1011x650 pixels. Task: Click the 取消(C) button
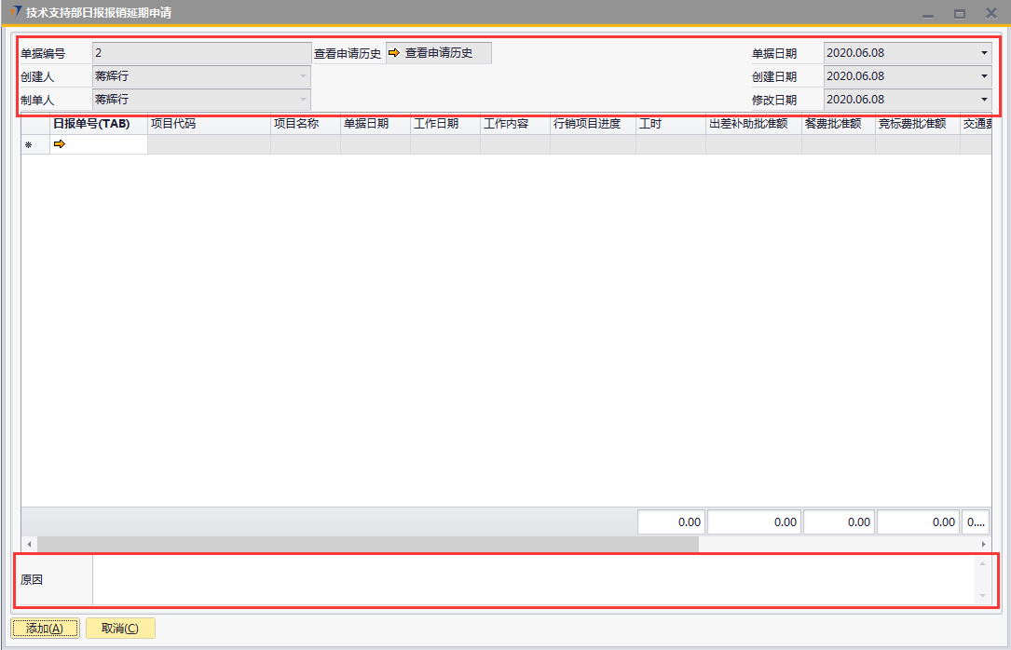120,629
